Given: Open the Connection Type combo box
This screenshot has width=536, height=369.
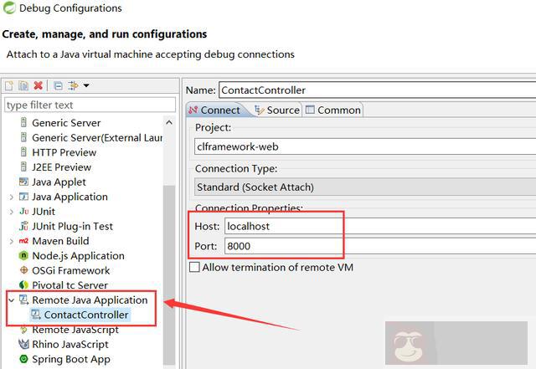Looking at the screenshot, I should 360,187.
